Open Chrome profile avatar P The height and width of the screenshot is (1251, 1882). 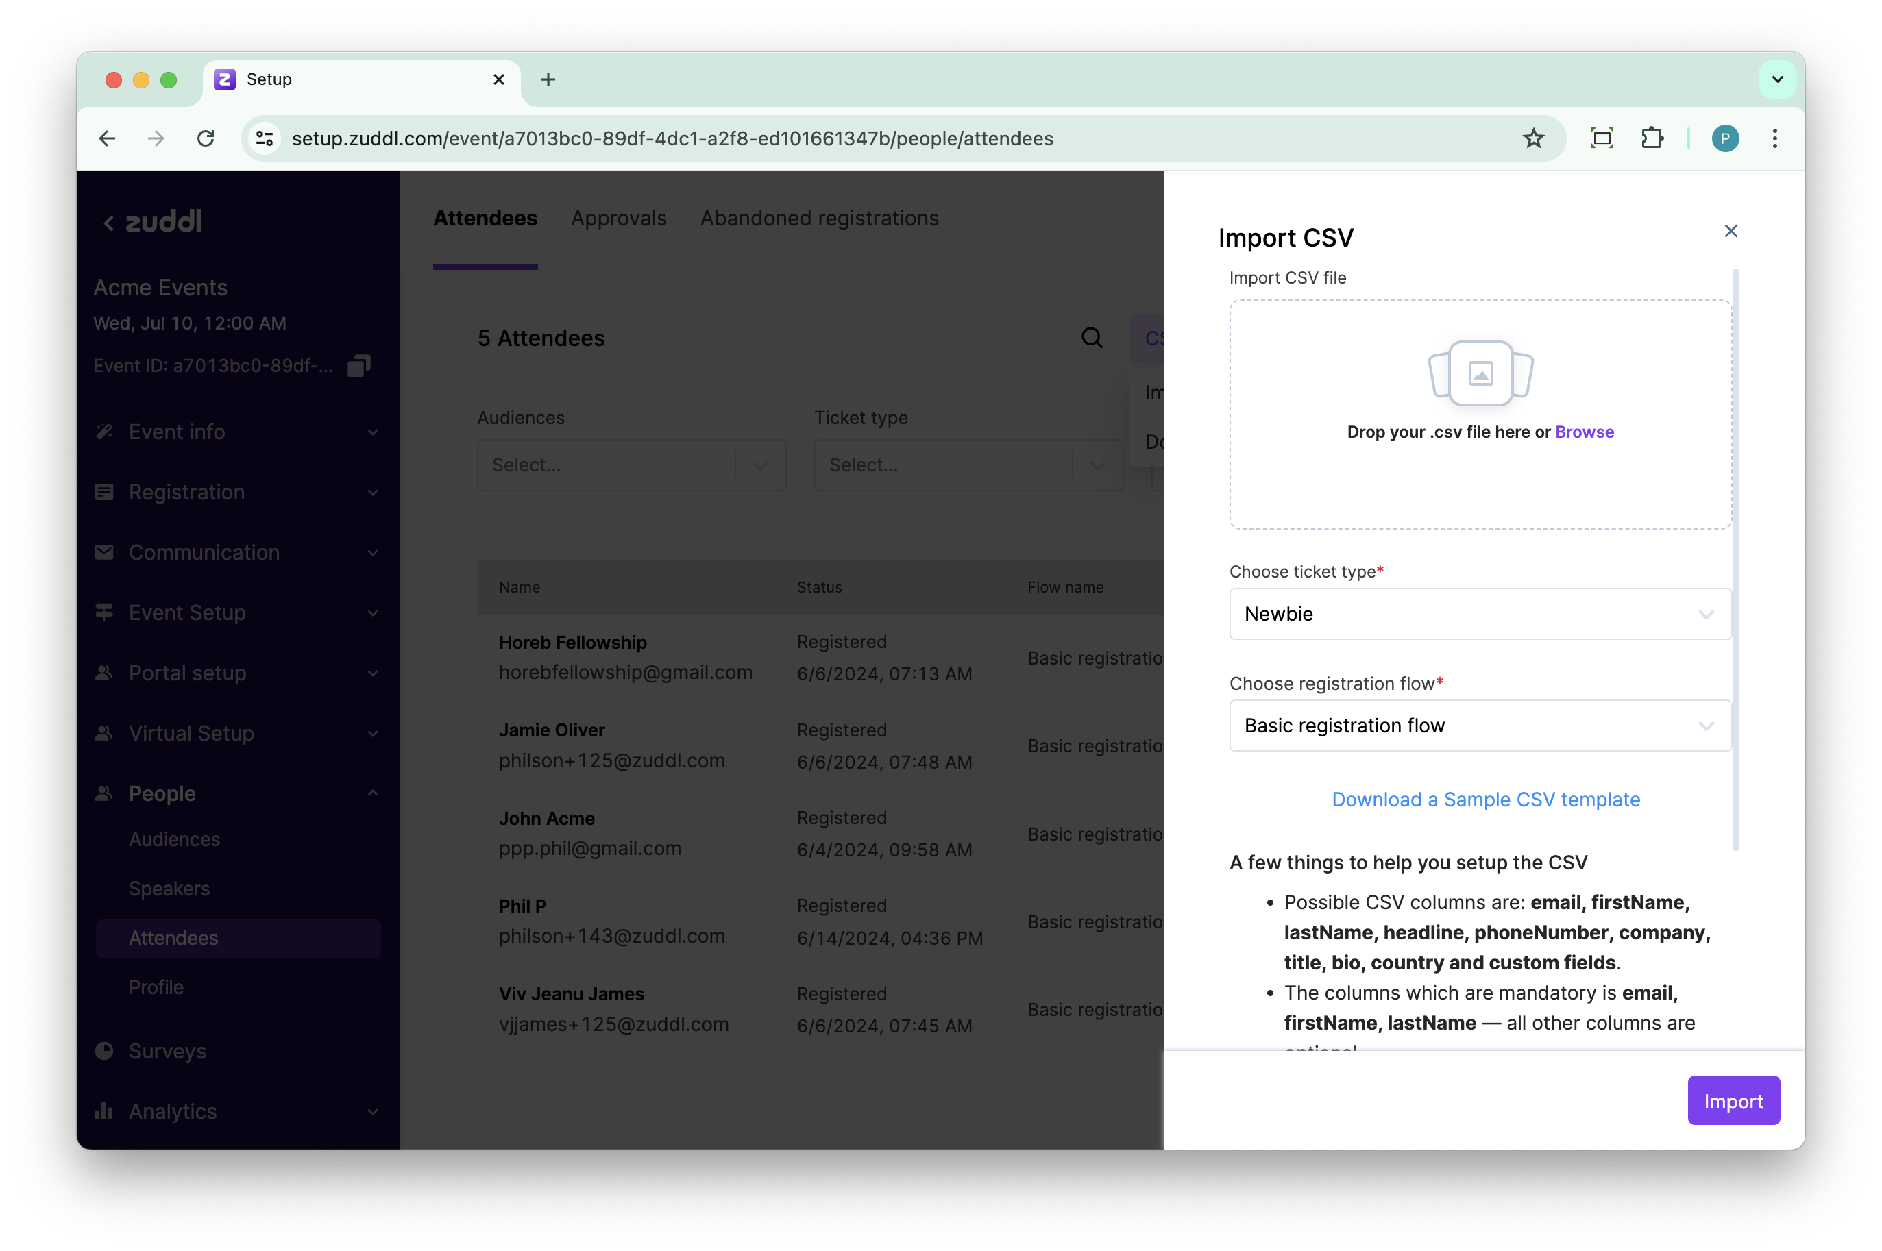[x=1725, y=139]
